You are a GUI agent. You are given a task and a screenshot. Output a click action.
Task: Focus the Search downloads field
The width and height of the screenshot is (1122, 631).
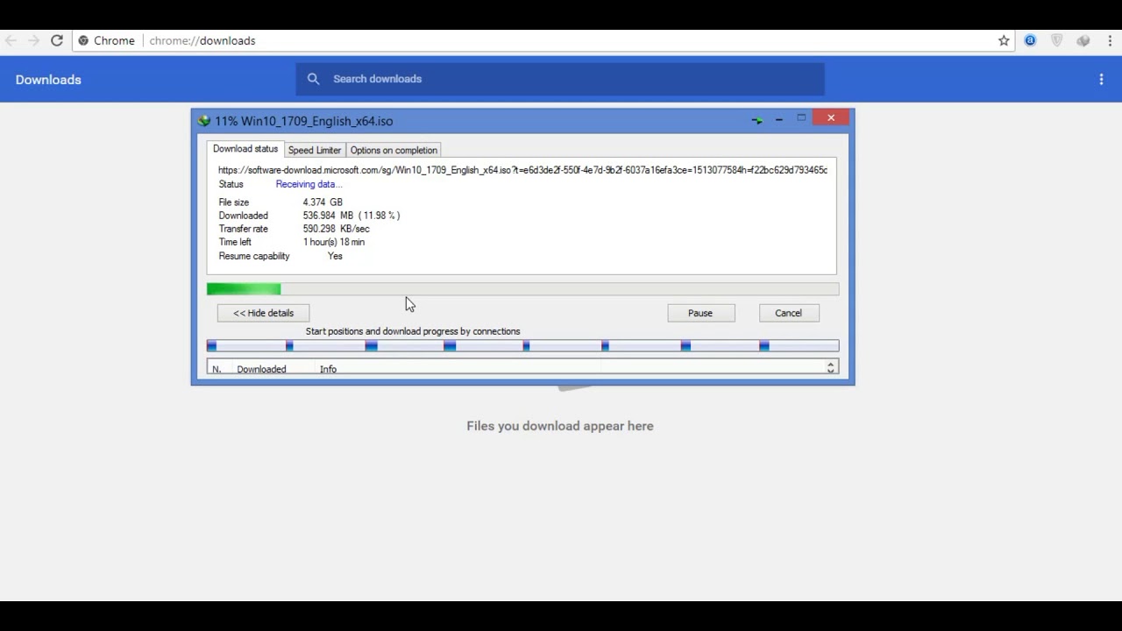[x=559, y=79]
